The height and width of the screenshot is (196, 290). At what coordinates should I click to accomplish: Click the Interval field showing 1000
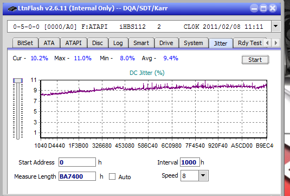click(190, 162)
